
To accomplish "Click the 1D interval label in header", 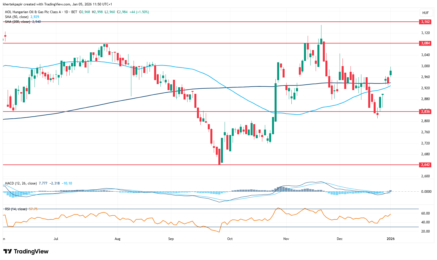I will coord(66,12).
